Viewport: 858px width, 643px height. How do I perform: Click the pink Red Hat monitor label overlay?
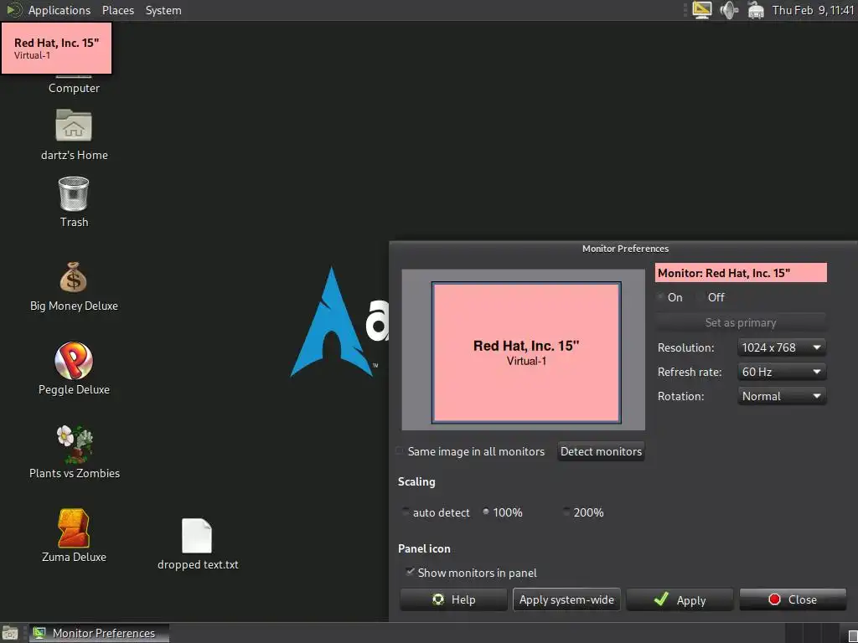[56, 48]
